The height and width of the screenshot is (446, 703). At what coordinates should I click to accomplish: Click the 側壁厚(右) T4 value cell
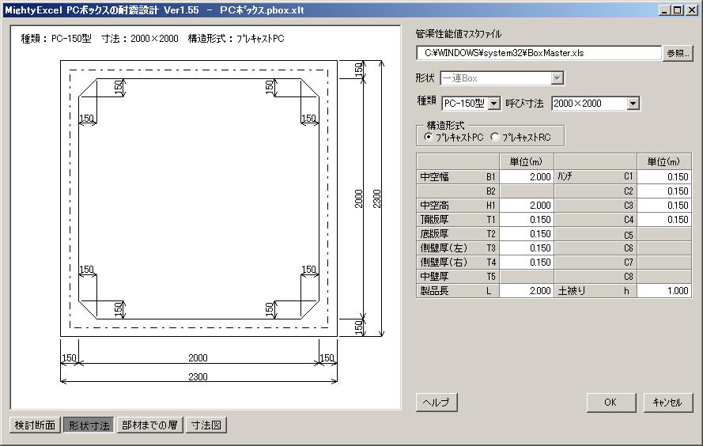527,263
